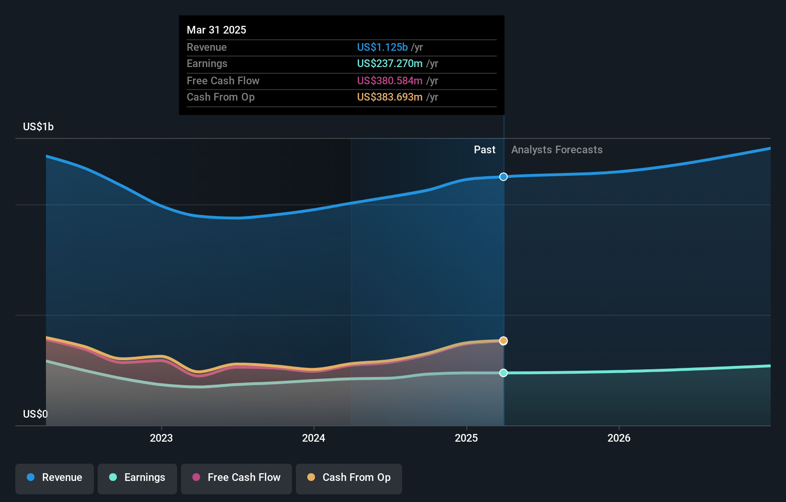Click the US$1.125b revenue value
This screenshot has width=786, height=502.
[382, 47]
